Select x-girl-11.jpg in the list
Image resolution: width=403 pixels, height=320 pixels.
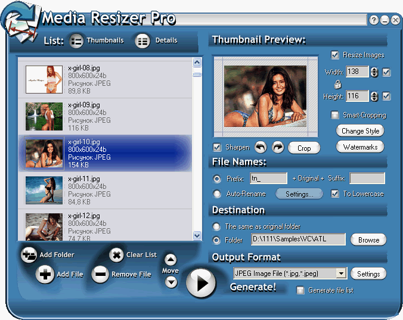pyautogui.click(x=105, y=190)
